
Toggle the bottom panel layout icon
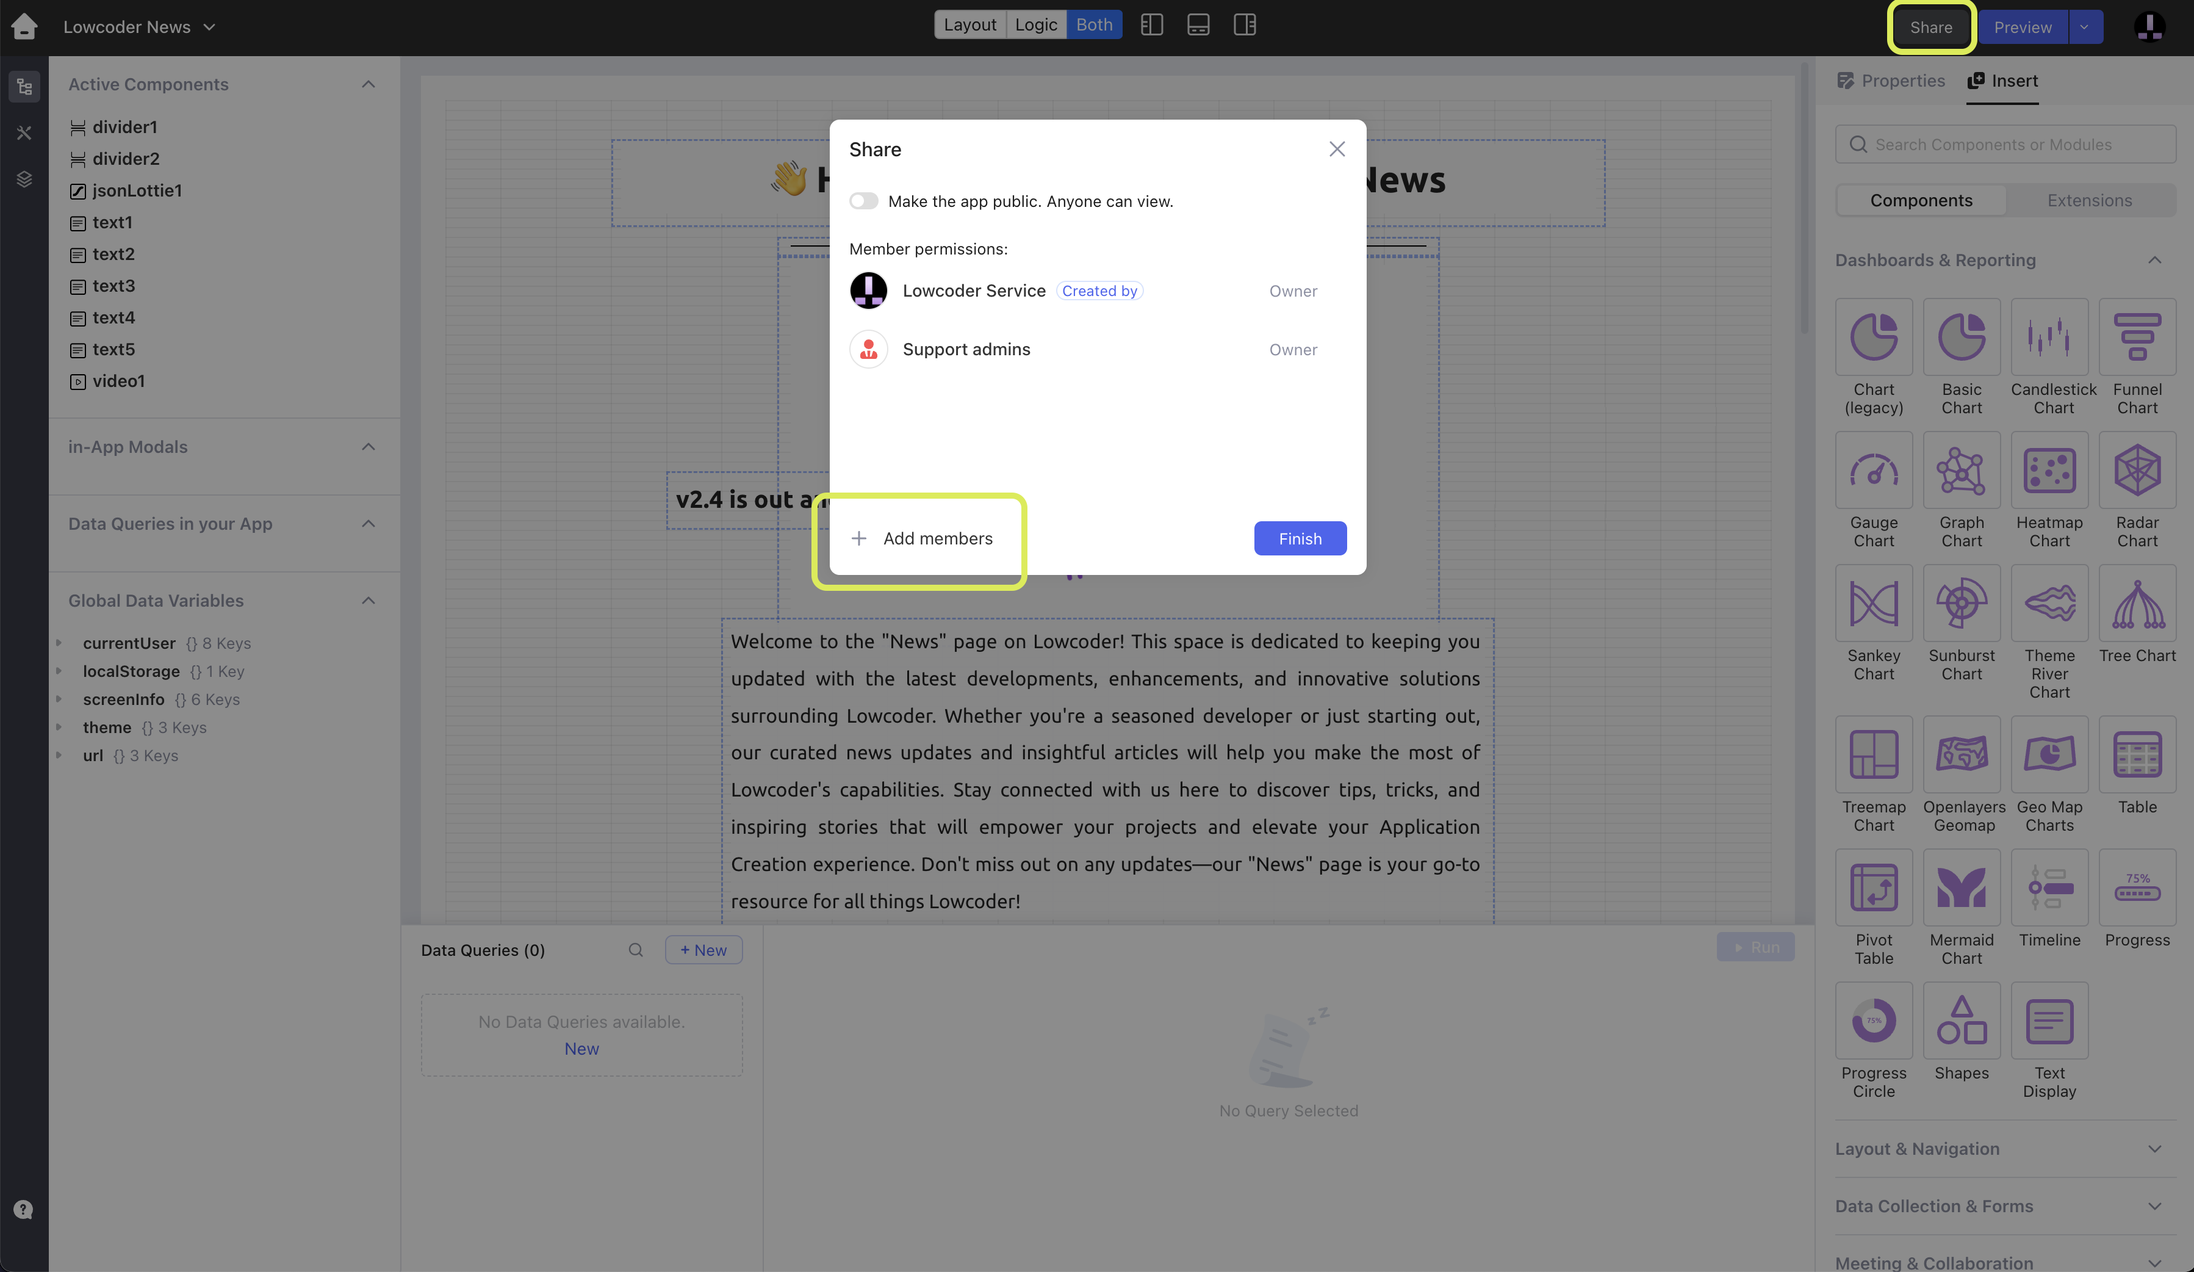tap(1198, 25)
